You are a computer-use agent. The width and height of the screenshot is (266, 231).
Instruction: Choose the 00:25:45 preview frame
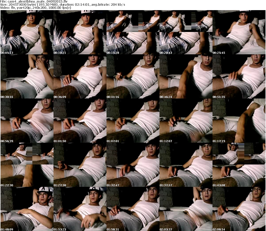[x=239, y=32]
